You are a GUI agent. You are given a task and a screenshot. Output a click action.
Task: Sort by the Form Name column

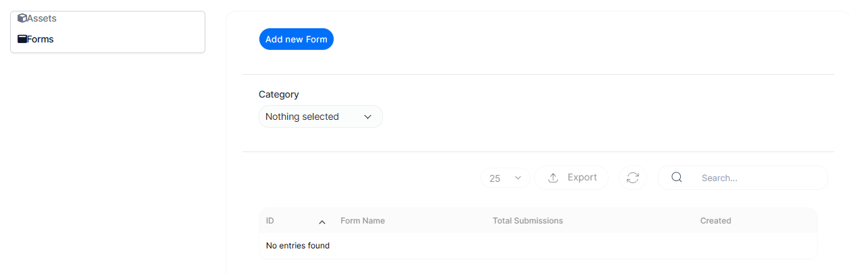click(x=363, y=221)
